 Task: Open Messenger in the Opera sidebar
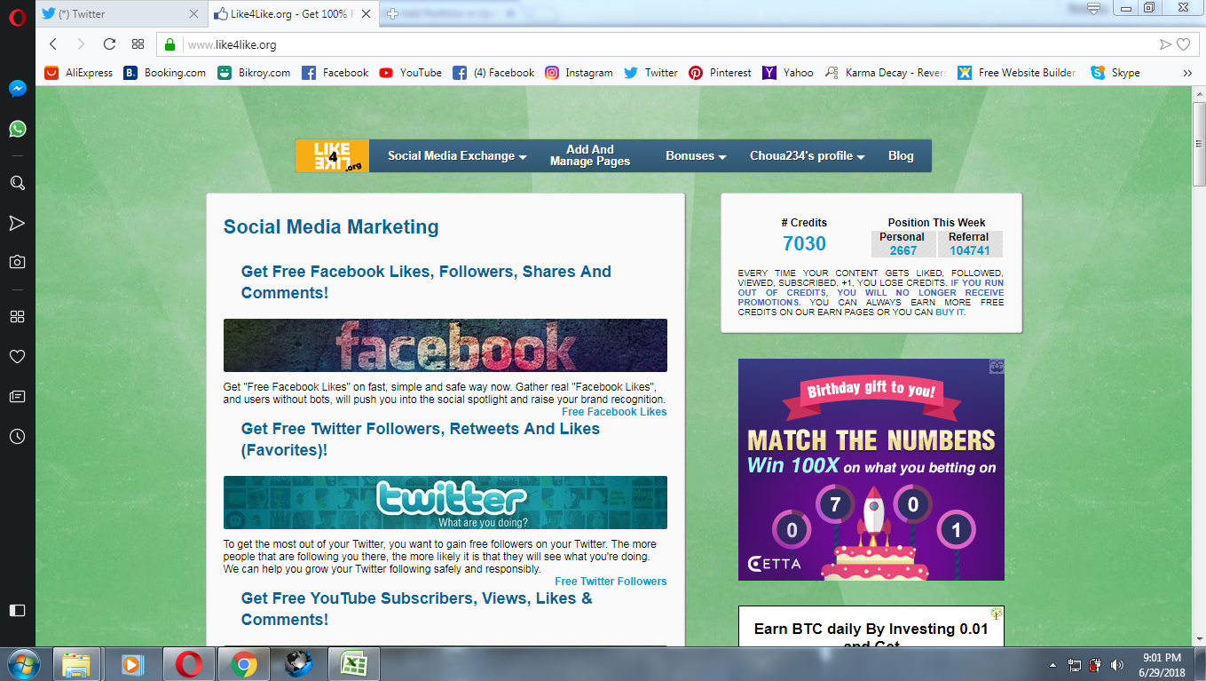[x=17, y=89]
